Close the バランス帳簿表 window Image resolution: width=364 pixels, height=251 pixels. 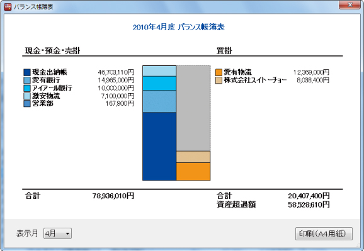(350, 5)
